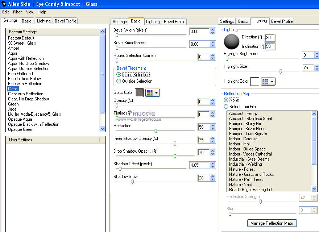Click the Shadow Glow slider handle
This screenshot has width=319, height=232.
[132, 182]
